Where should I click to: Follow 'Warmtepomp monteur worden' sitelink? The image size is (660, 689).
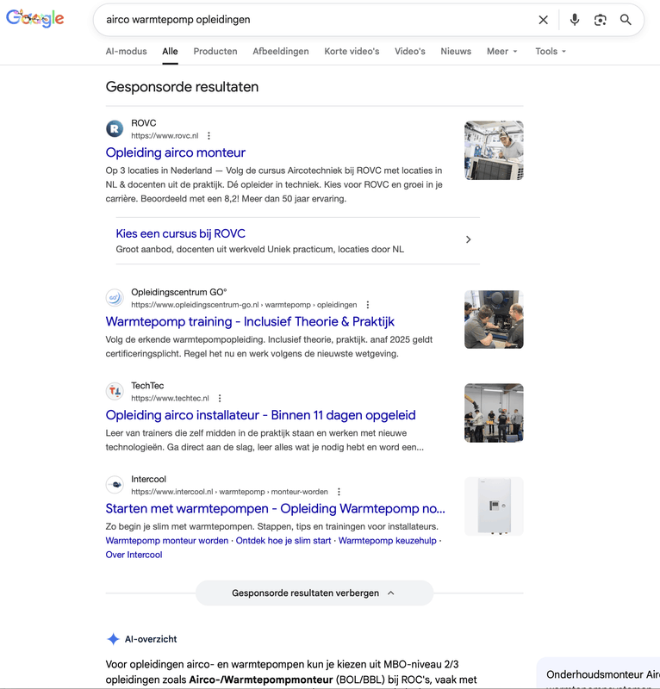(166, 541)
